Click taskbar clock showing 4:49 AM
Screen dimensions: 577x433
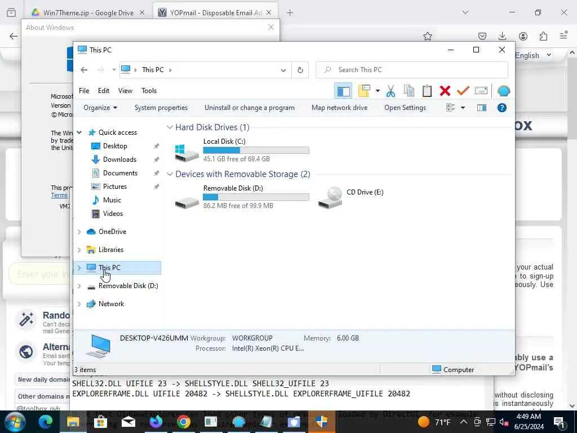pyautogui.click(x=529, y=422)
